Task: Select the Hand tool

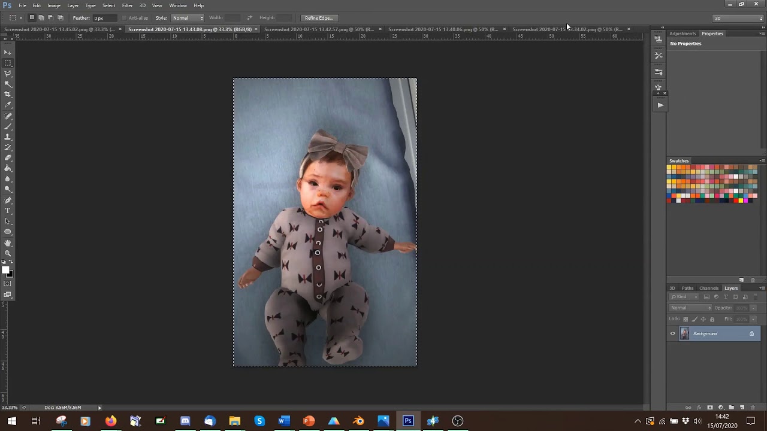Action: point(8,242)
